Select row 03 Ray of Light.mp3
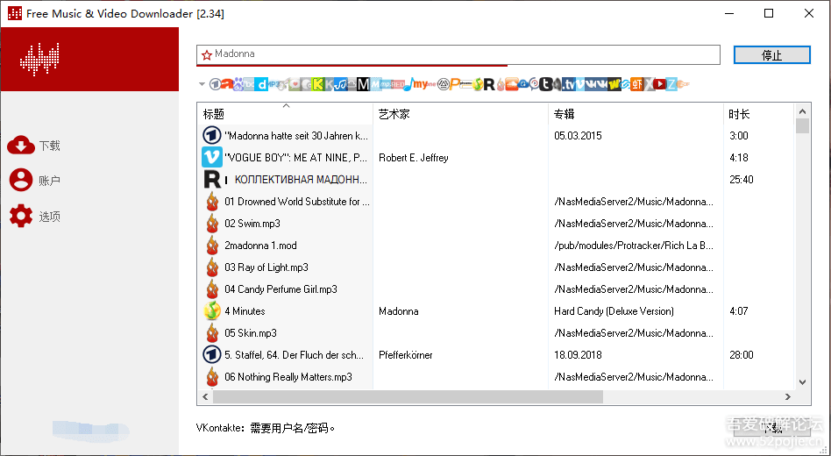This screenshot has width=831, height=456. tap(497, 267)
